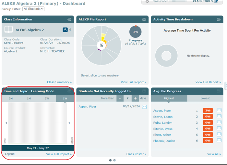Click the lock icon in Class Information
The image size is (227, 165).
point(65,30)
